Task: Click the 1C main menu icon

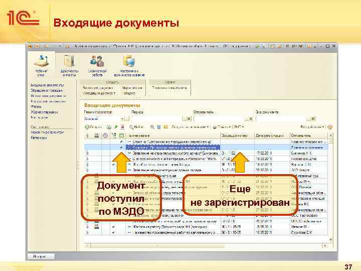Action: click(30, 46)
